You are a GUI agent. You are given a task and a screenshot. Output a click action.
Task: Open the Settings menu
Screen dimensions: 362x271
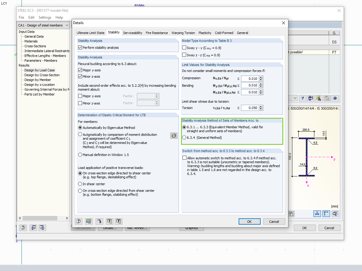[45, 17]
